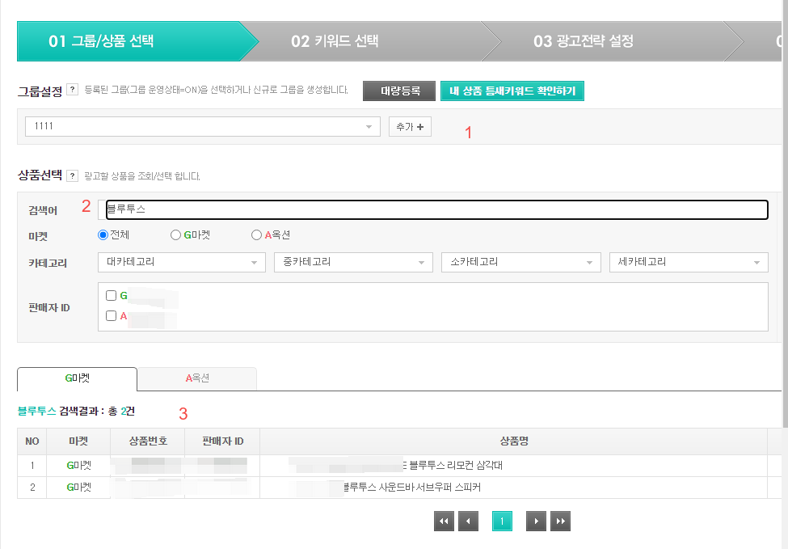Click G마켓 cell in row 2
Screen dimensions: 788x549
coord(78,488)
